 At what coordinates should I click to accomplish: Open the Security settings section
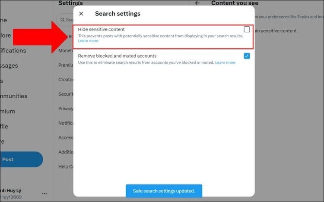66,94
